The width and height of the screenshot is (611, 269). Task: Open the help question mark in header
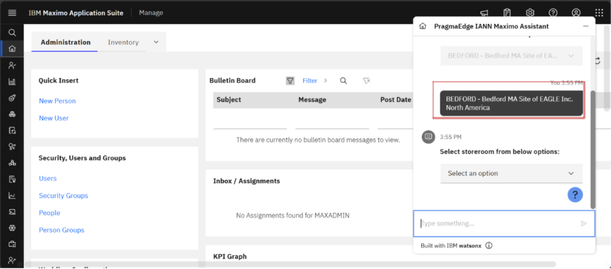tap(553, 13)
